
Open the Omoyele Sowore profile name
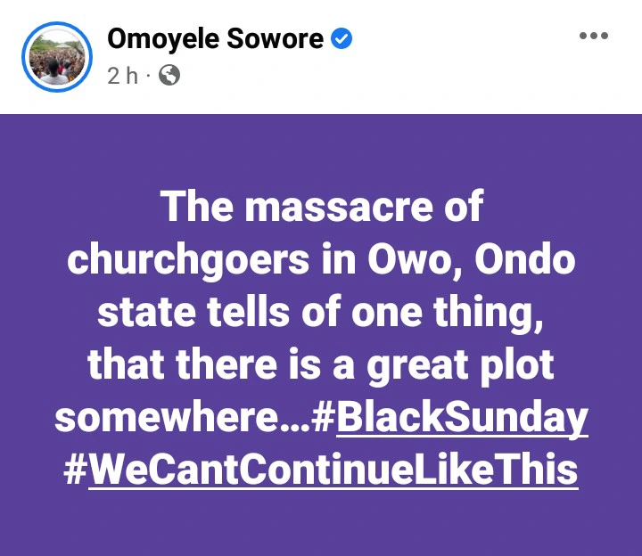[x=216, y=38]
